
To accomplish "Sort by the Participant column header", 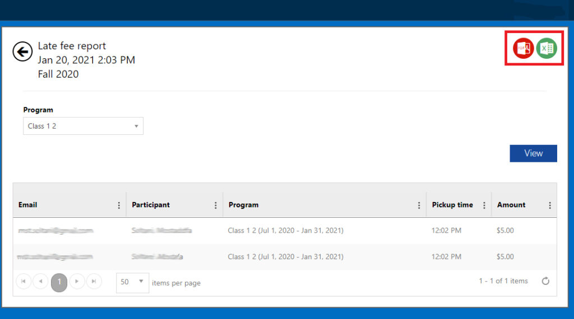I will pos(151,205).
